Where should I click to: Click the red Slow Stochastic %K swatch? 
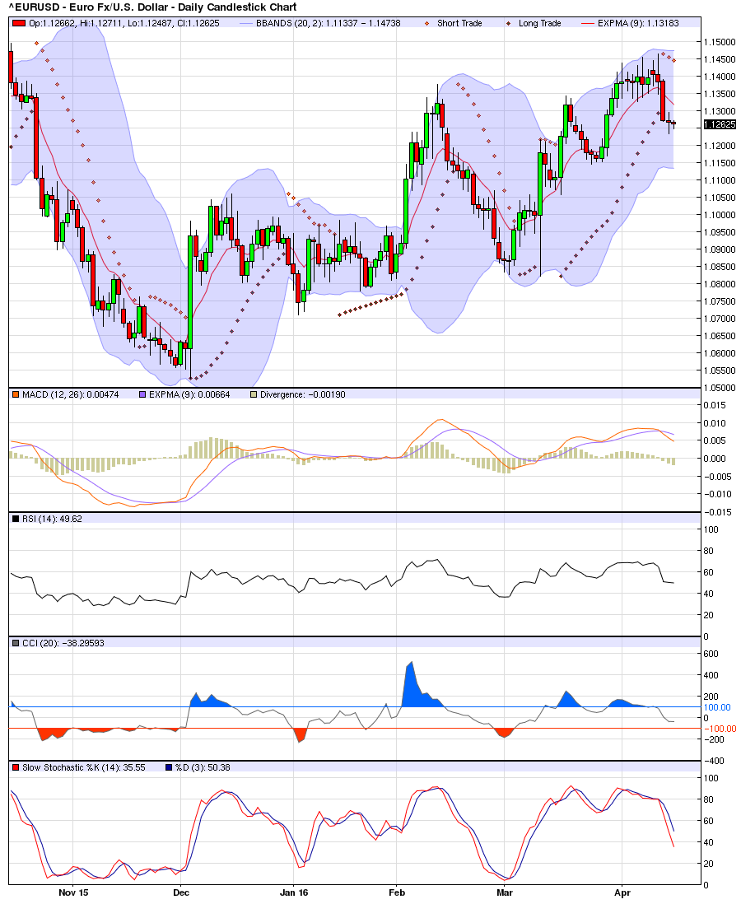click(16, 767)
